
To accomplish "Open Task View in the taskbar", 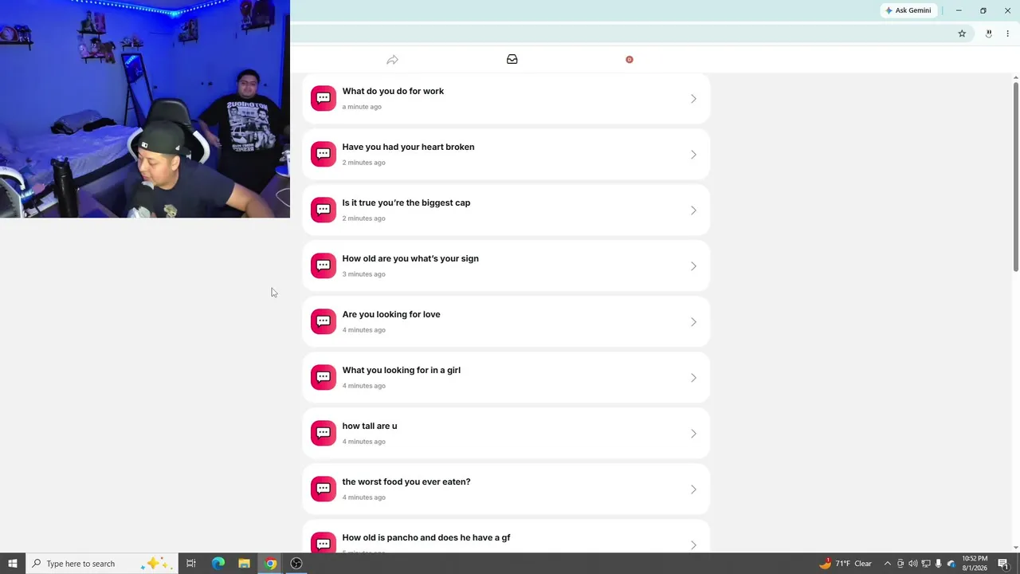I will point(191,564).
